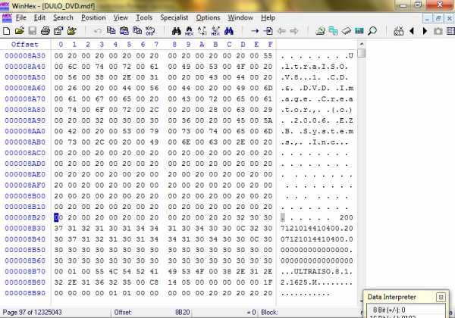Click the Open Disk icon
The height and width of the screenshot is (318, 455).
[x=320, y=31]
